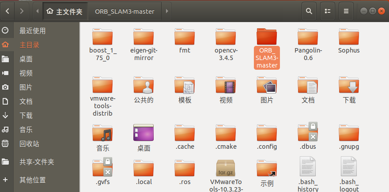Screen dimensions: 389x192
Task: Select the 模板 templates folder icon
Action: pyautogui.click(x=185, y=85)
